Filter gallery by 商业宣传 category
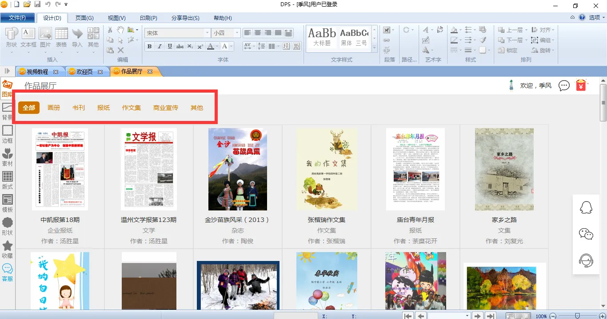The height and width of the screenshot is (319, 607). (x=166, y=108)
